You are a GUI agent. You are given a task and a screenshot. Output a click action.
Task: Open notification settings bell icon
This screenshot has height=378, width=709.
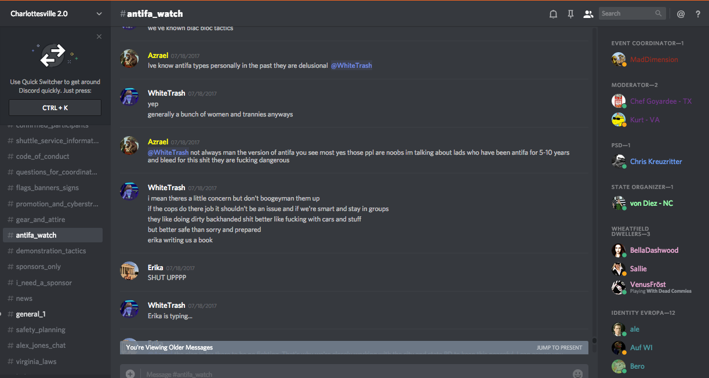click(x=553, y=14)
